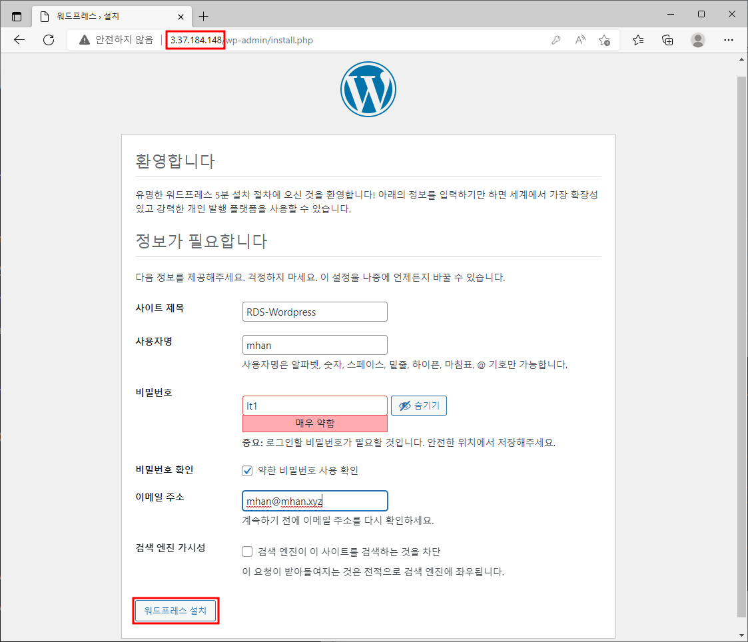
Task: Click the page vertical scrollbar thumb
Action: (741, 346)
